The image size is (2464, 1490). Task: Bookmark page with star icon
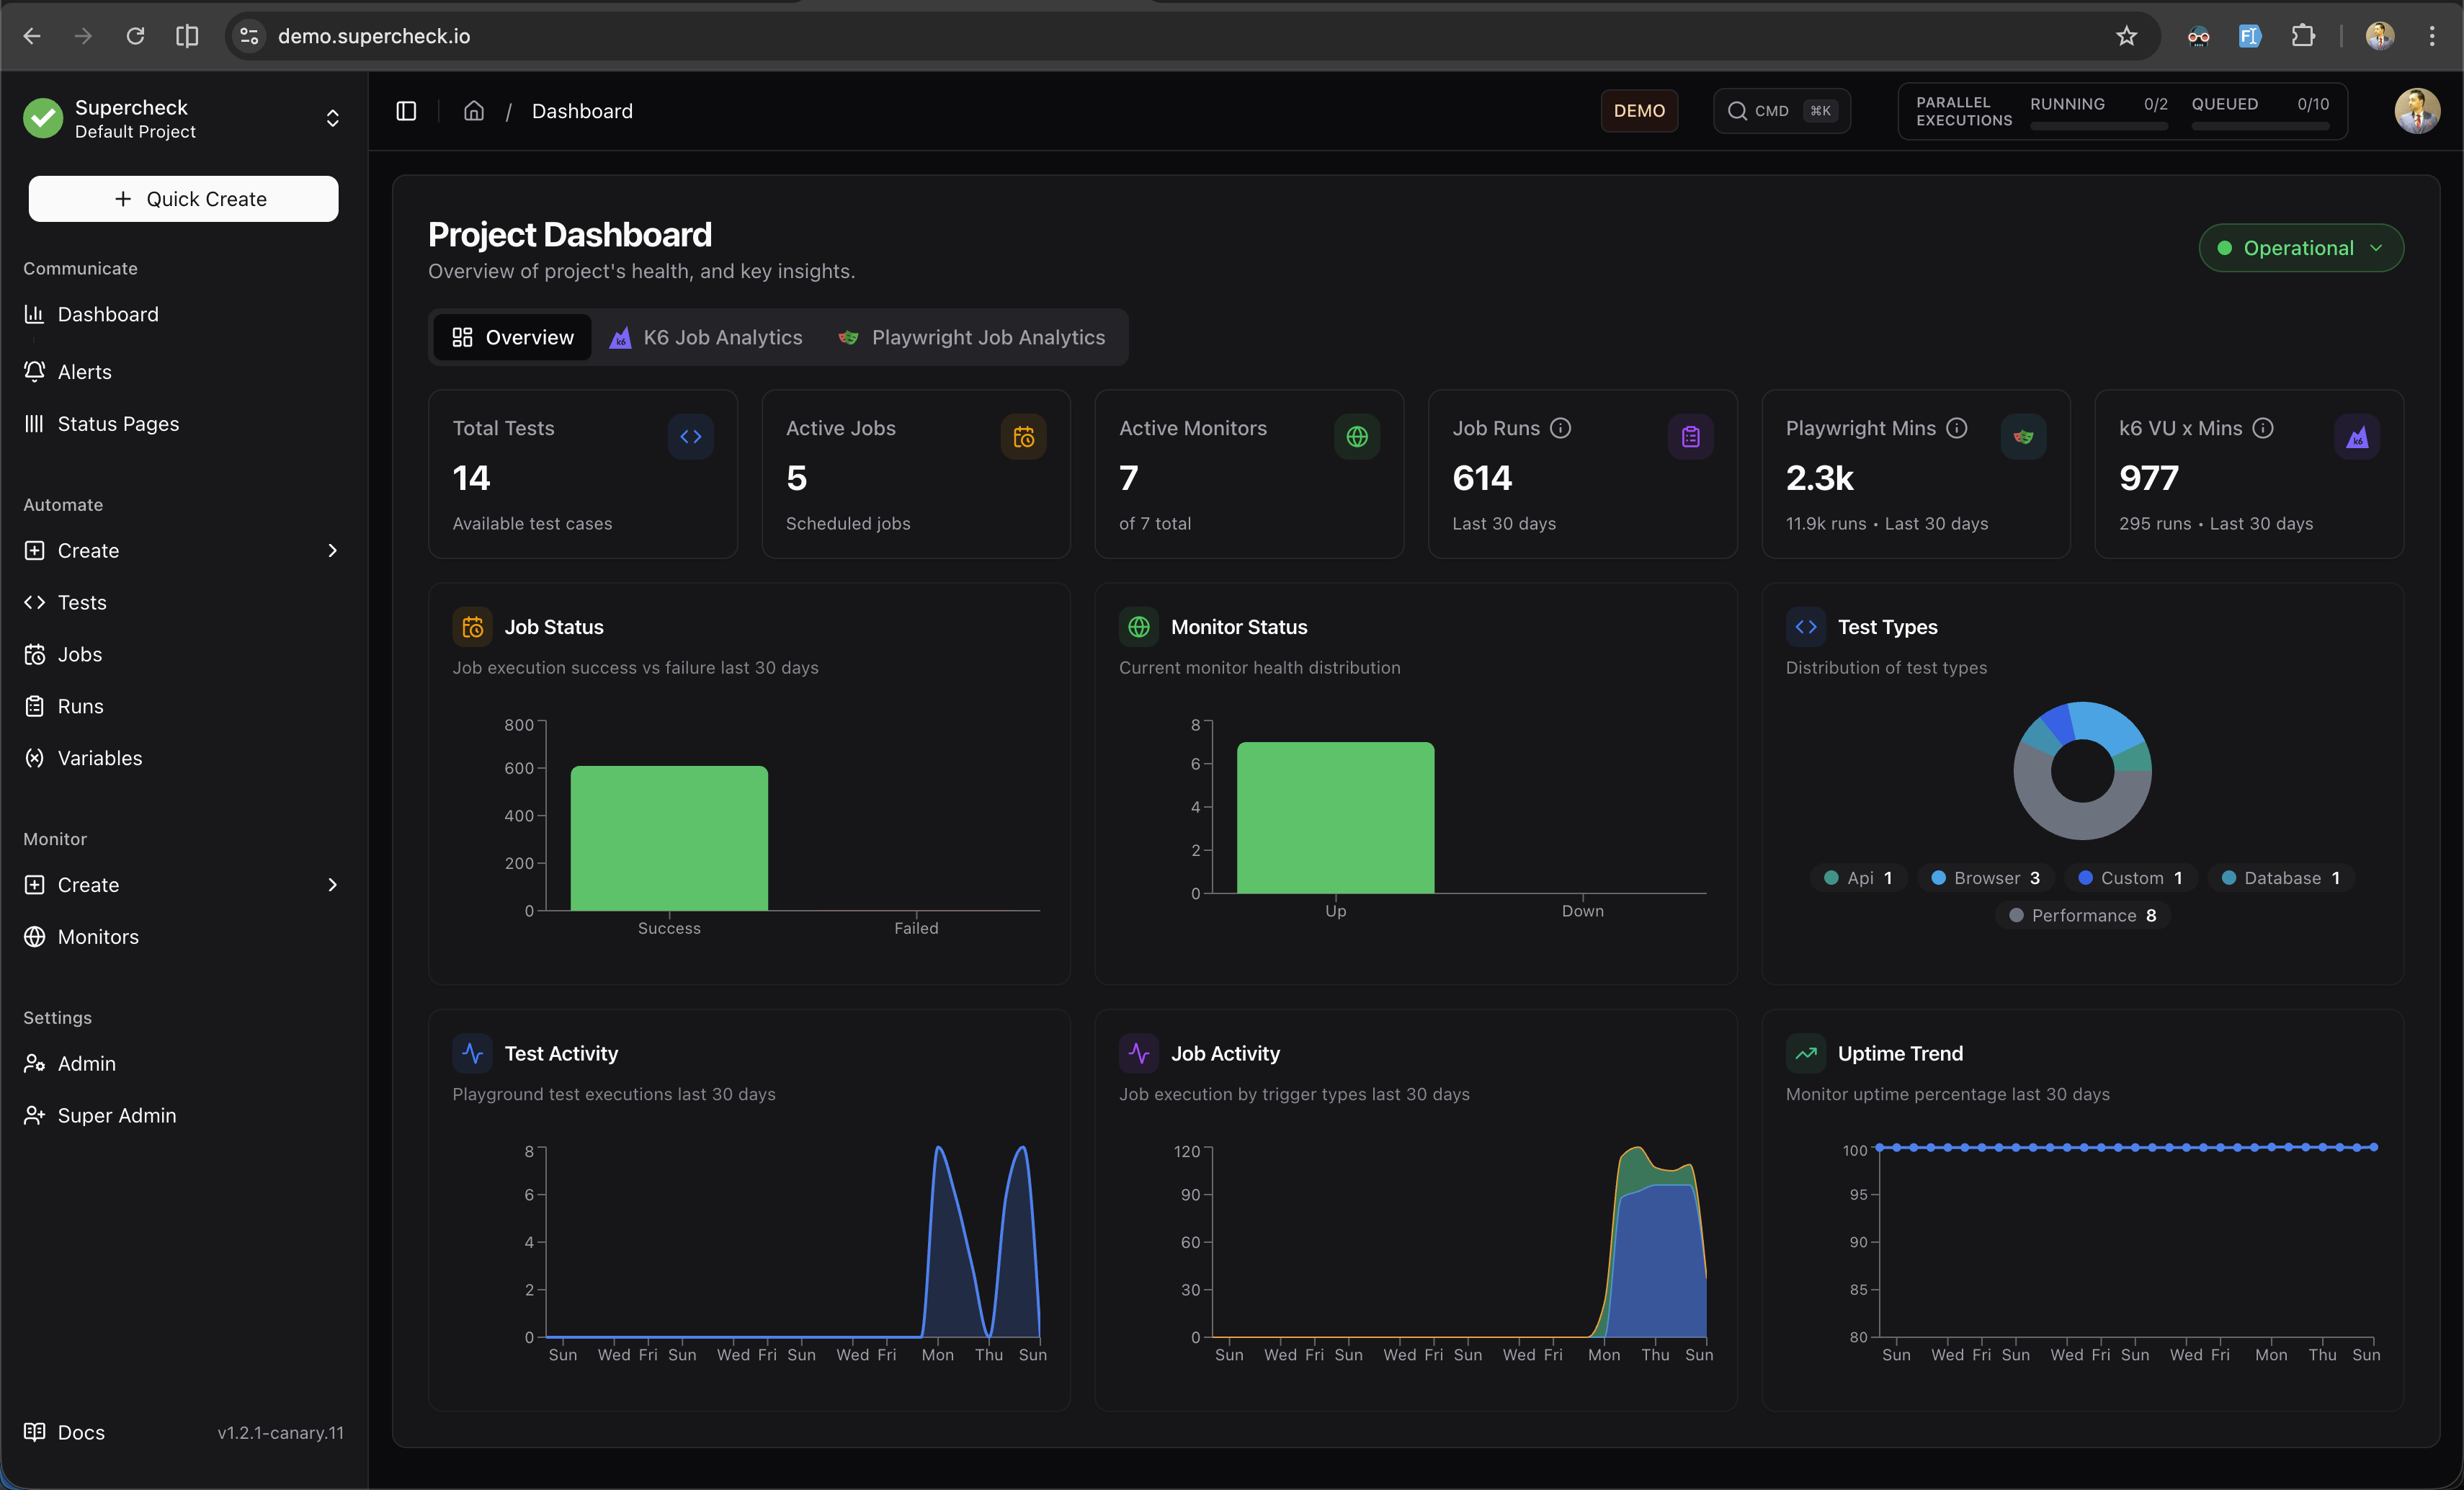click(2126, 36)
